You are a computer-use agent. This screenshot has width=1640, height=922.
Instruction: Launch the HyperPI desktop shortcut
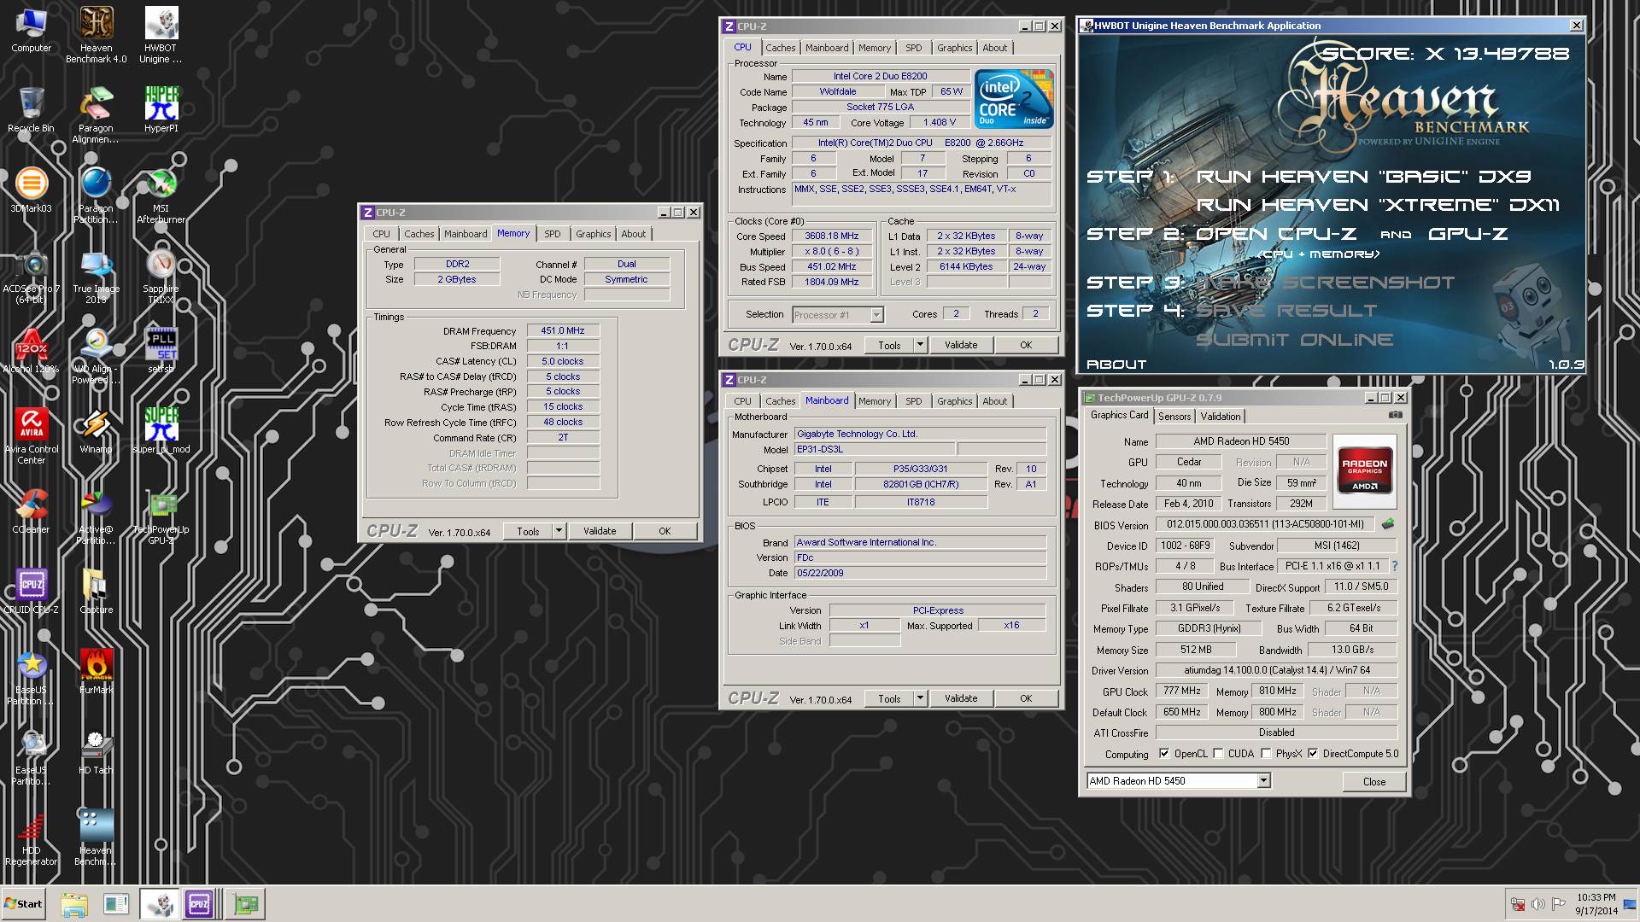coord(161,110)
